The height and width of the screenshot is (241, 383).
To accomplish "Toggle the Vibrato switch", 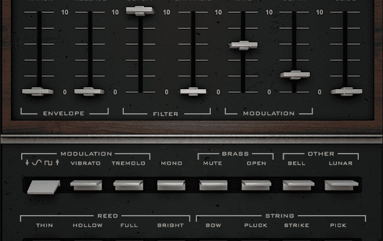I will [85, 185].
